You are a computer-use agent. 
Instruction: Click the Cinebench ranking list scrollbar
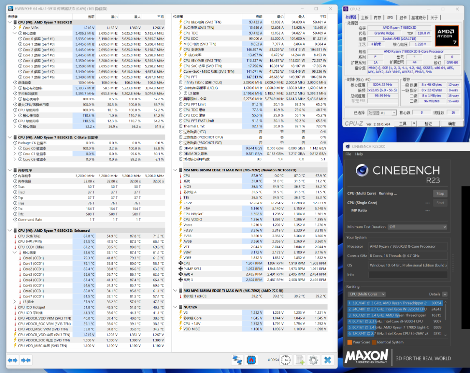[445, 318]
